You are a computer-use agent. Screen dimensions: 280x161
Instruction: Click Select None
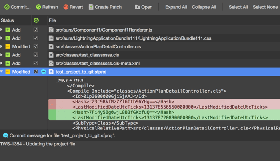(265, 7)
